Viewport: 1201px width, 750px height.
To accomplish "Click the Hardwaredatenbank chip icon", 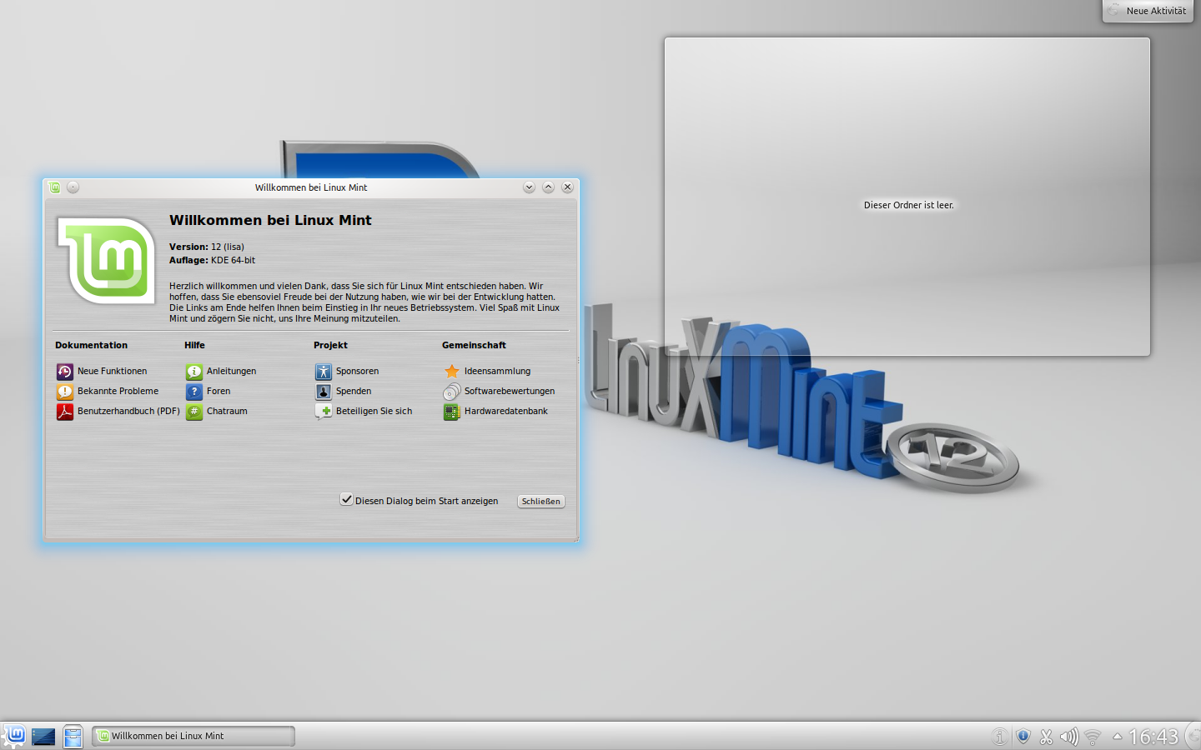I will (x=452, y=412).
